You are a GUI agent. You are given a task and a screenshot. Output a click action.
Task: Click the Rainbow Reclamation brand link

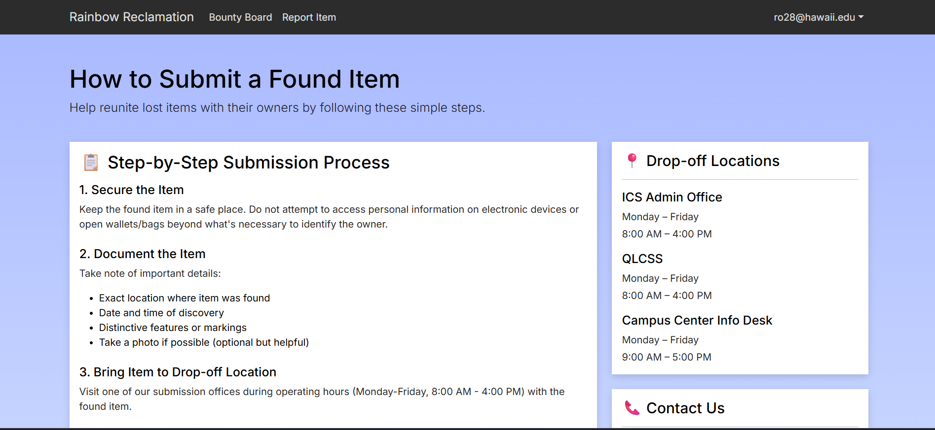pyautogui.click(x=131, y=17)
